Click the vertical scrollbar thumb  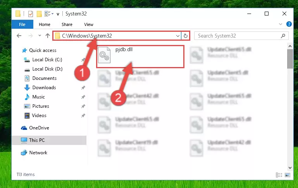pos(290,59)
